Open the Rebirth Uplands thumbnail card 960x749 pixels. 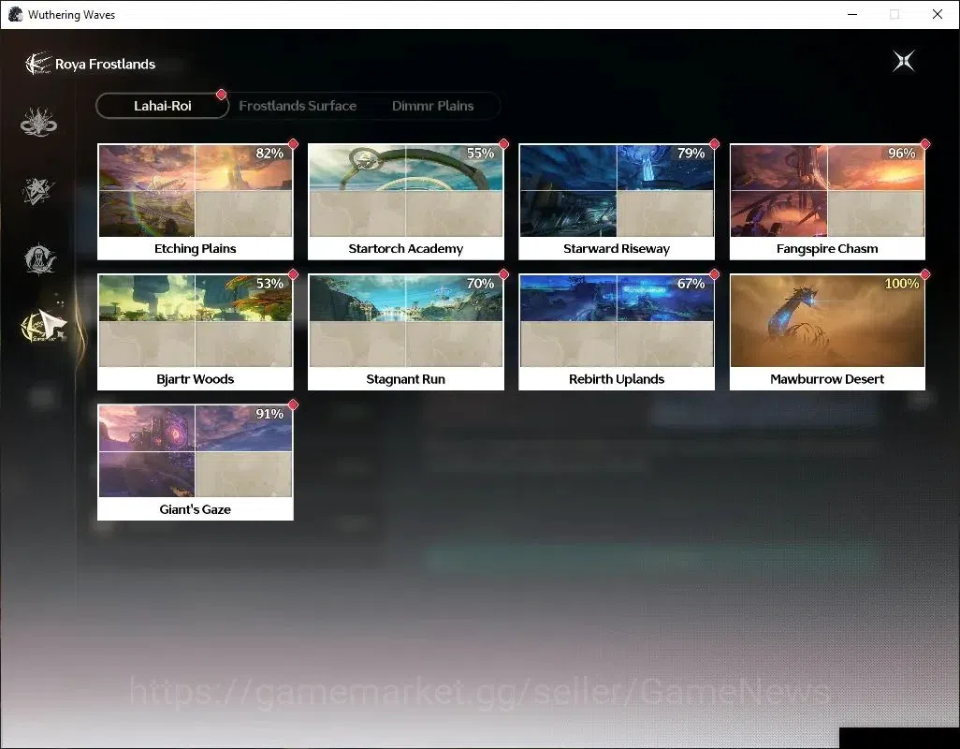(x=617, y=332)
